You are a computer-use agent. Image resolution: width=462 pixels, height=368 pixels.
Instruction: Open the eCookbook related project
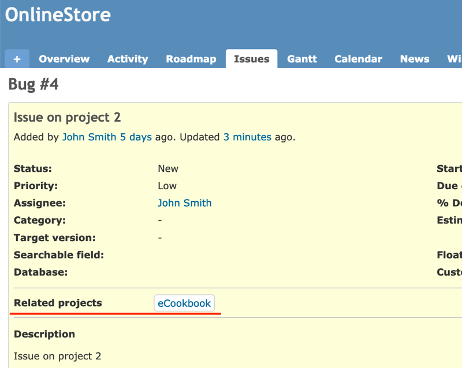[184, 303]
